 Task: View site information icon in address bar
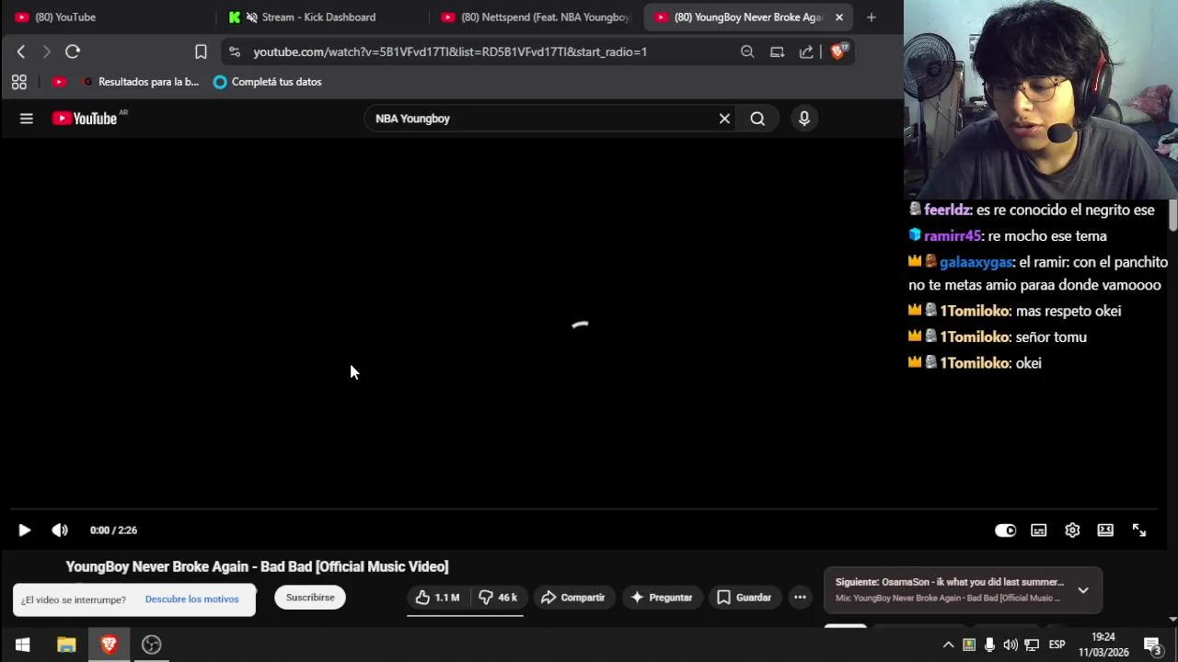[234, 51]
